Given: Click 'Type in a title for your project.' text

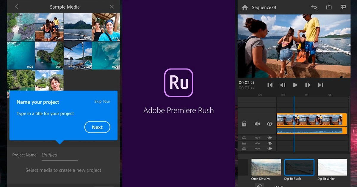Looking at the screenshot, I should coord(46,114).
